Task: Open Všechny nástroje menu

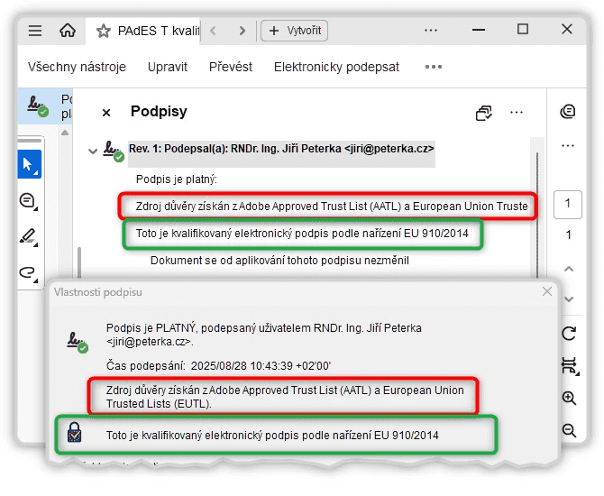Action: 77,67
